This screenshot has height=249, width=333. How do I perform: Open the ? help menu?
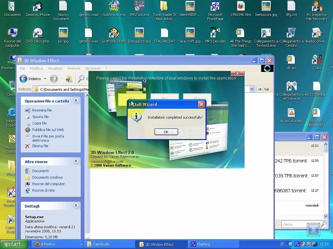pyautogui.click(x=106, y=68)
